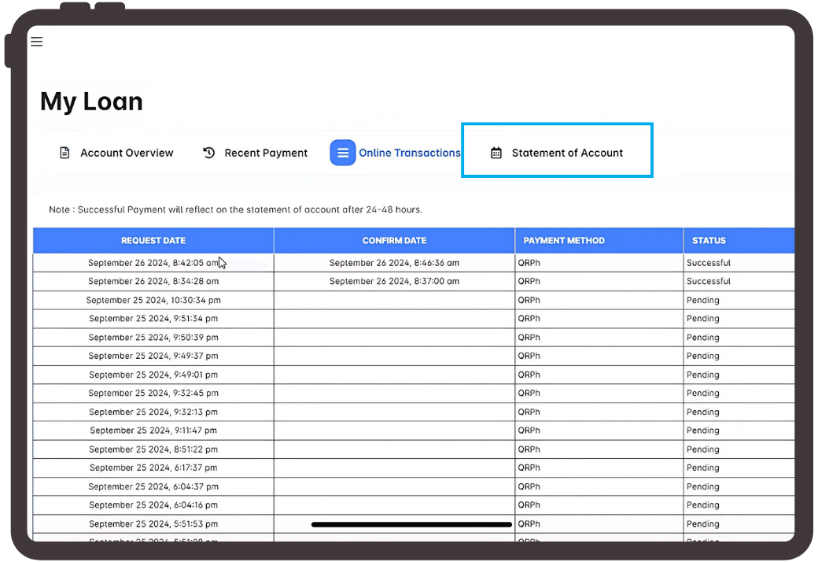Click the Status column header
This screenshot has height=562, width=818.
[709, 240]
